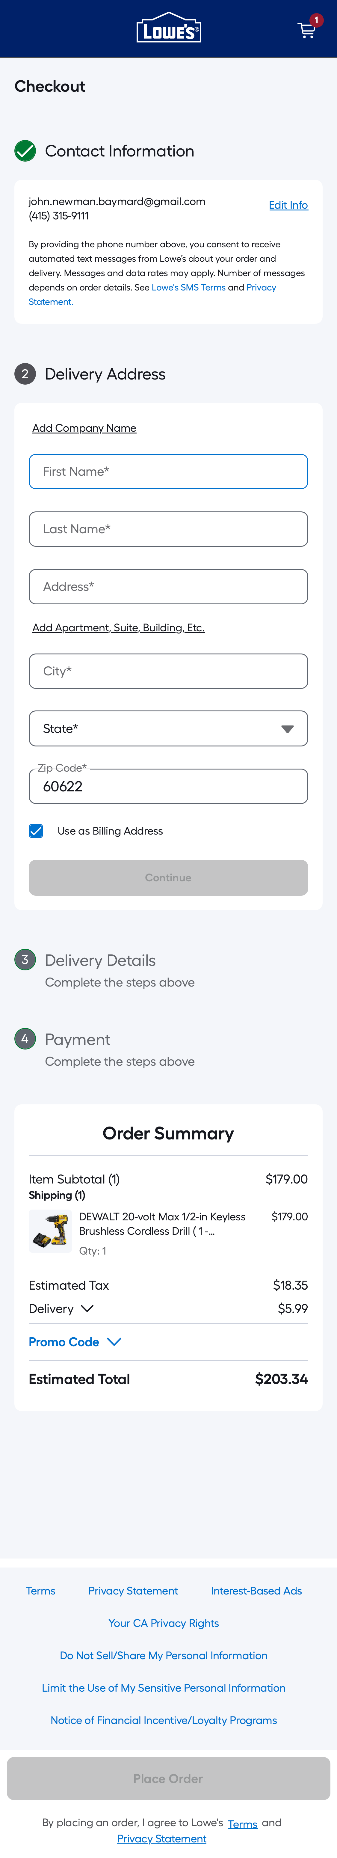
Task: Click Do Not Sell/Share My Personal Information
Action: [164, 1655]
